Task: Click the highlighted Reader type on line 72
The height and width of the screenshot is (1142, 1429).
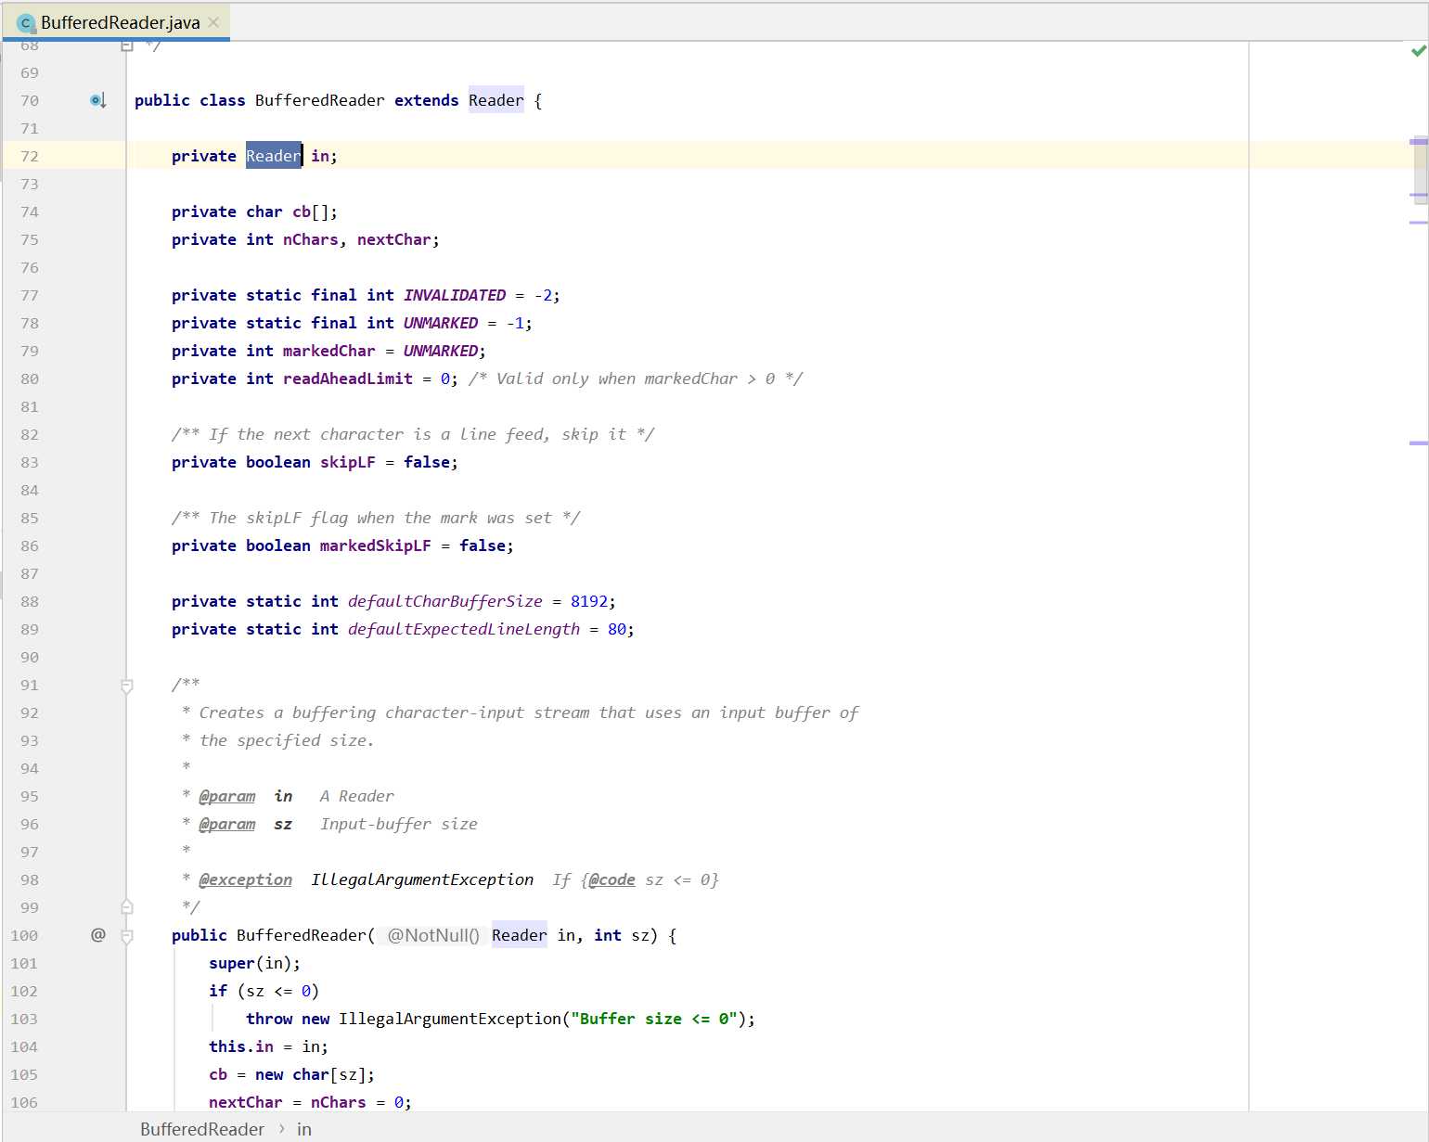Action: (x=274, y=156)
